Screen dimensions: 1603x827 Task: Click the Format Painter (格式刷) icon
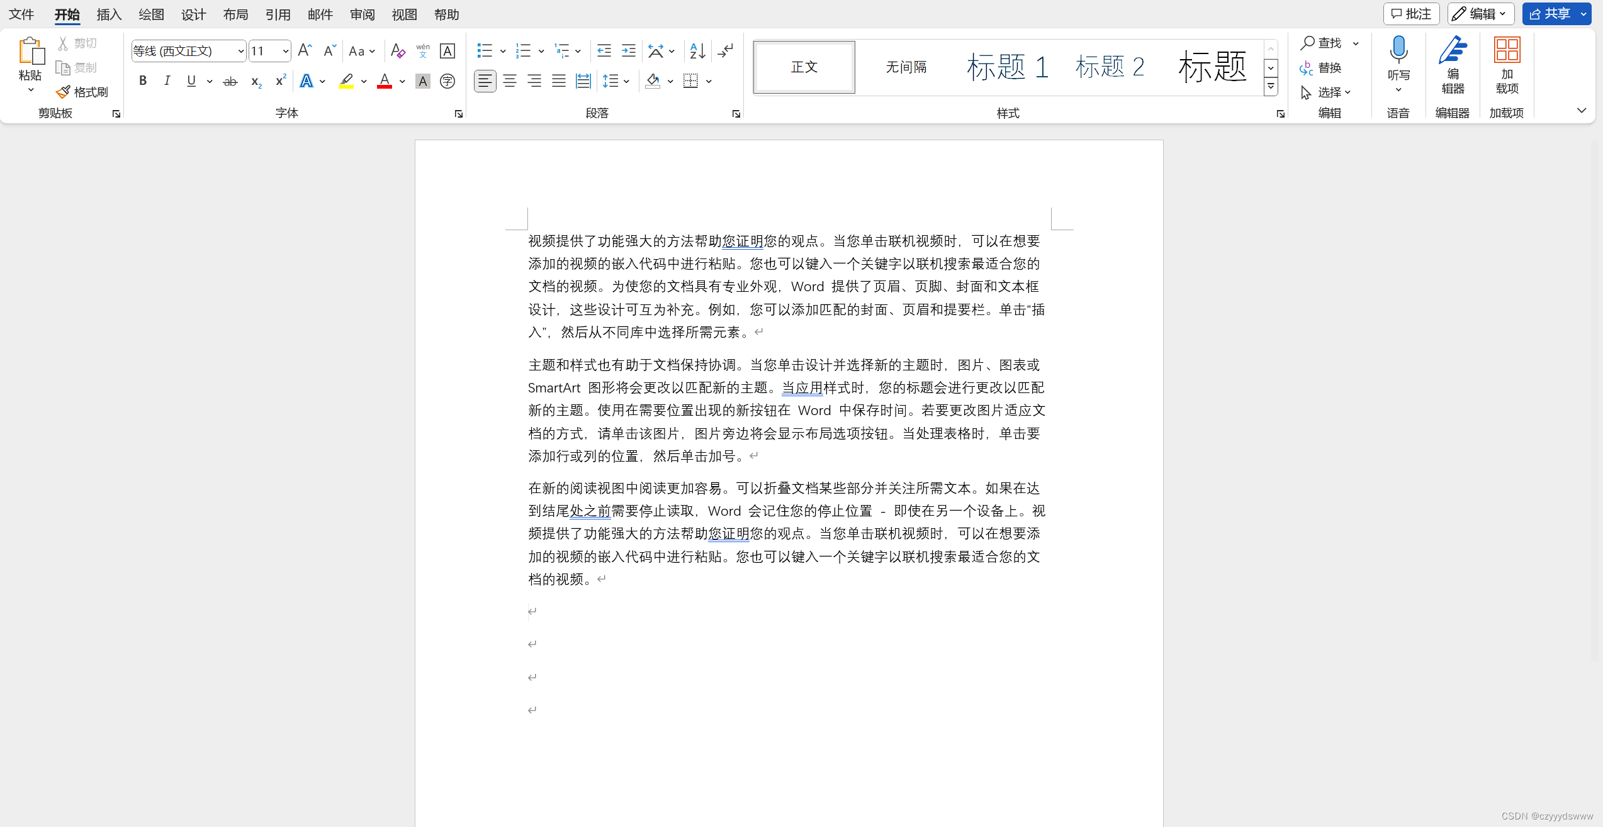(x=63, y=92)
